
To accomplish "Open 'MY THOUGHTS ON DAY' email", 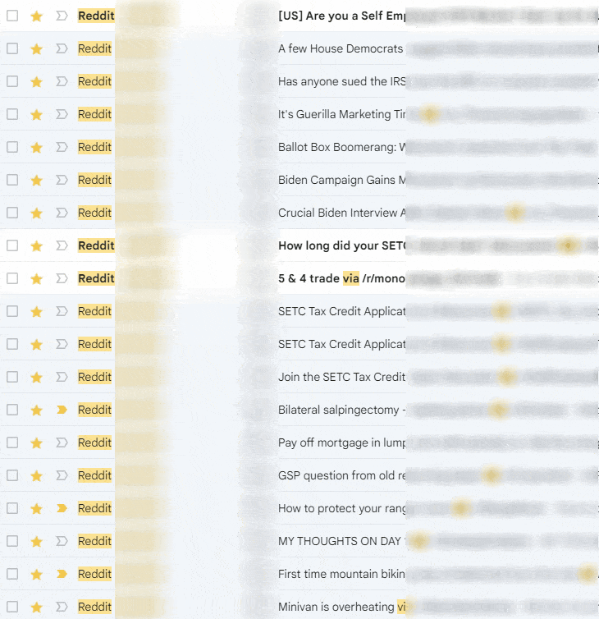I will (x=341, y=541).
